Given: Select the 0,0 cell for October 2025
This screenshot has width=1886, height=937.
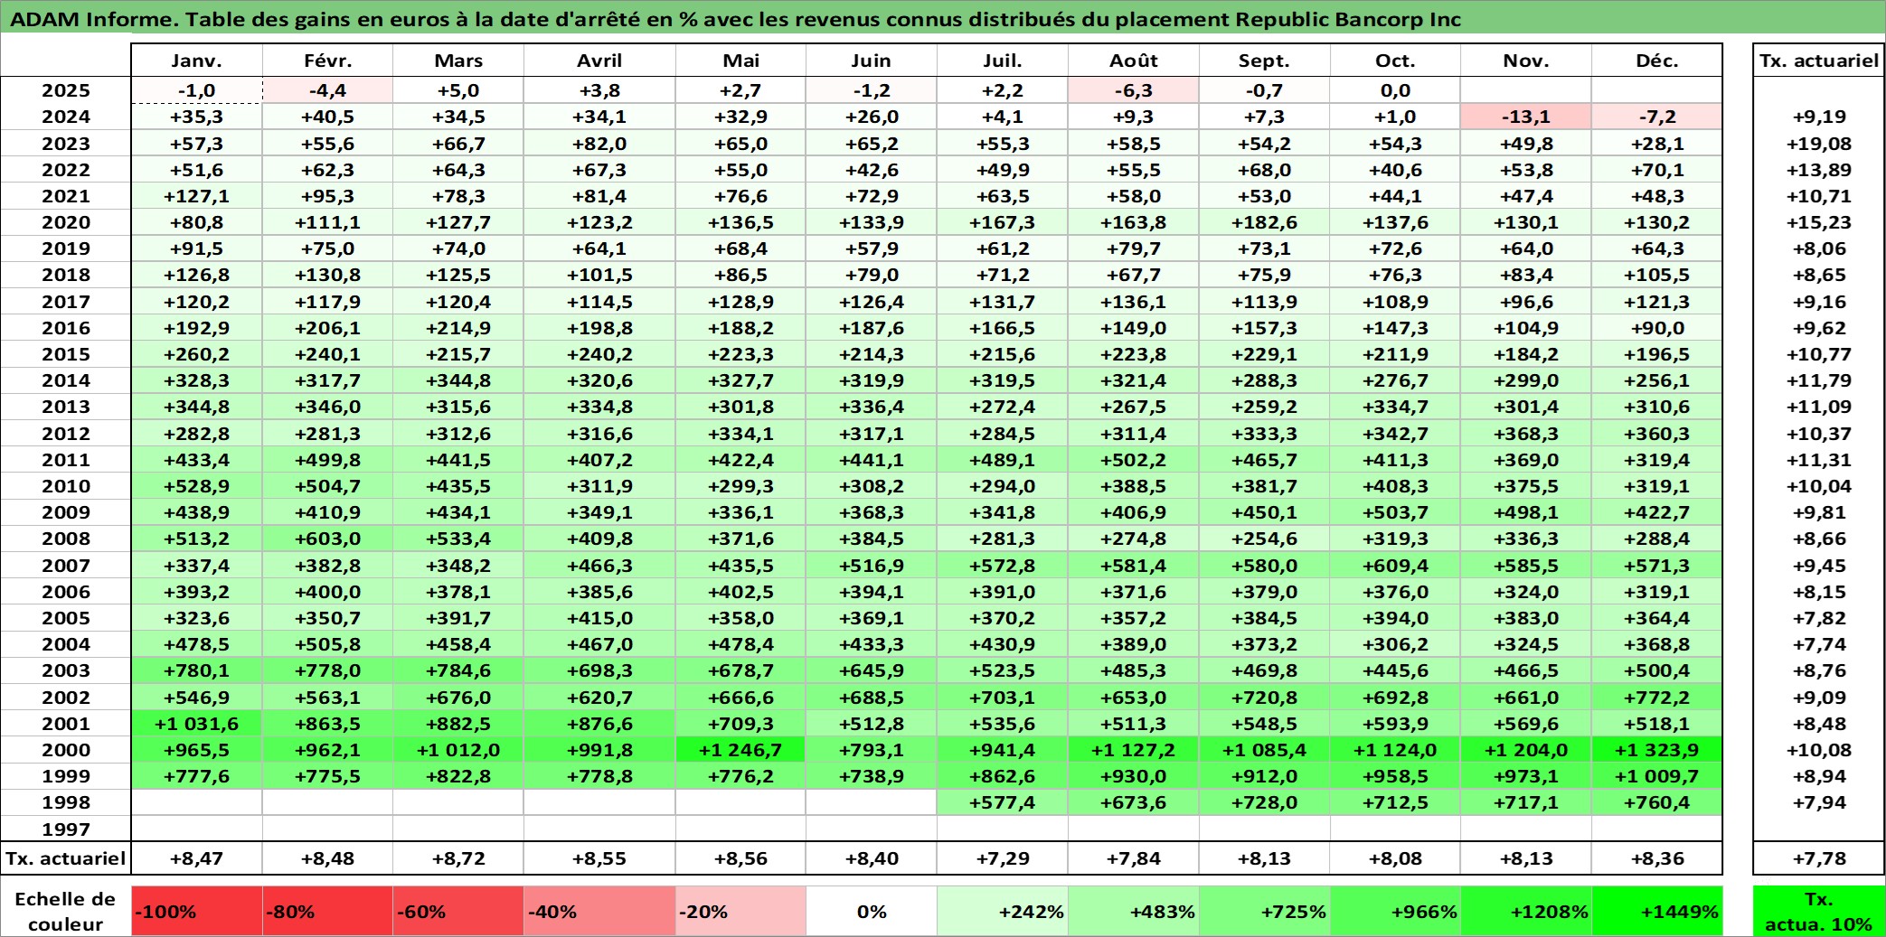Looking at the screenshot, I should 1395,90.
